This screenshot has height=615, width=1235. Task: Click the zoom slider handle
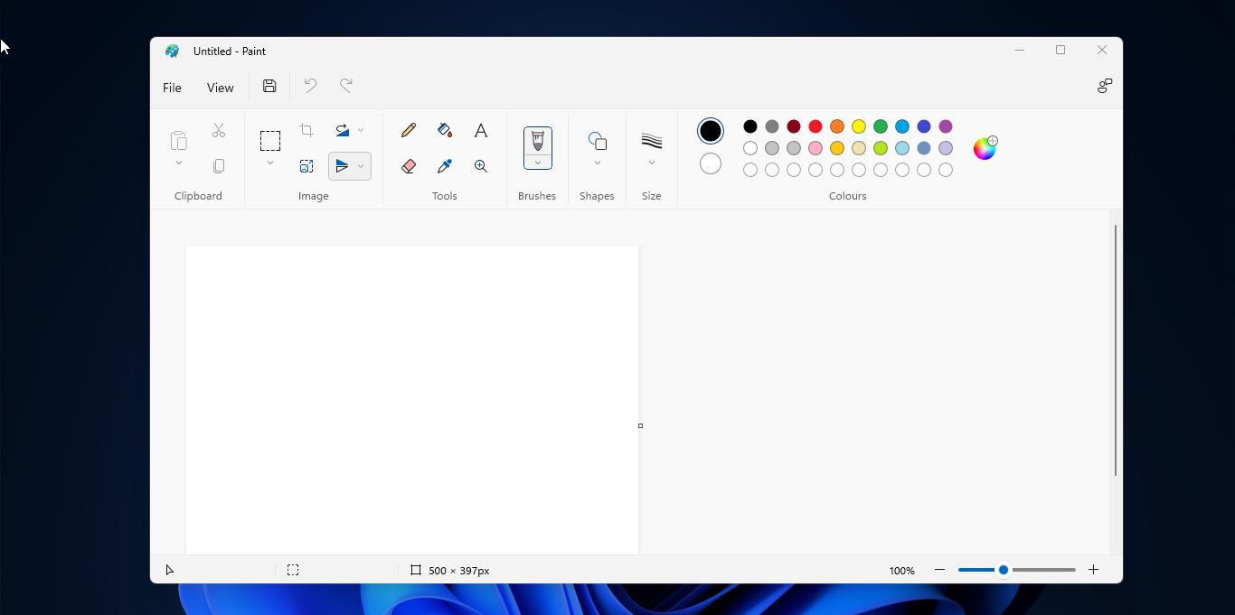pos(1004,570)
